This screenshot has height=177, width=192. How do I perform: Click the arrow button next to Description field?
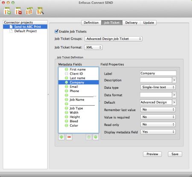(174, 80)
